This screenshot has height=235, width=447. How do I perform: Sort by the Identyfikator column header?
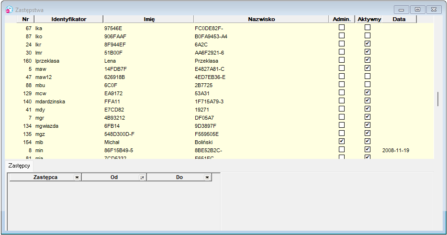tap(69, 19)
